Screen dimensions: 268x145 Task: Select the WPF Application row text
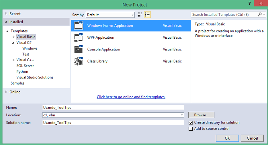click(100, 37)
